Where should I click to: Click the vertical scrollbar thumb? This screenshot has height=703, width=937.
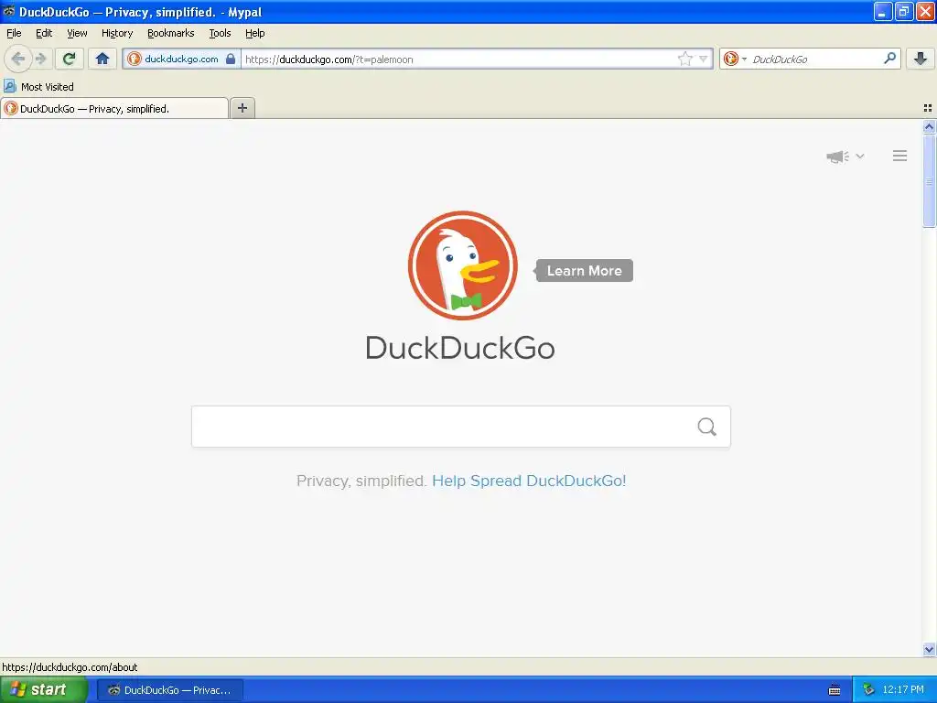[929, 181]
